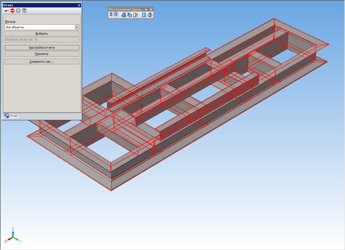Click the Настройка отчета button
345x250 pixels.
pyautogui.click(x=42, y=48)
